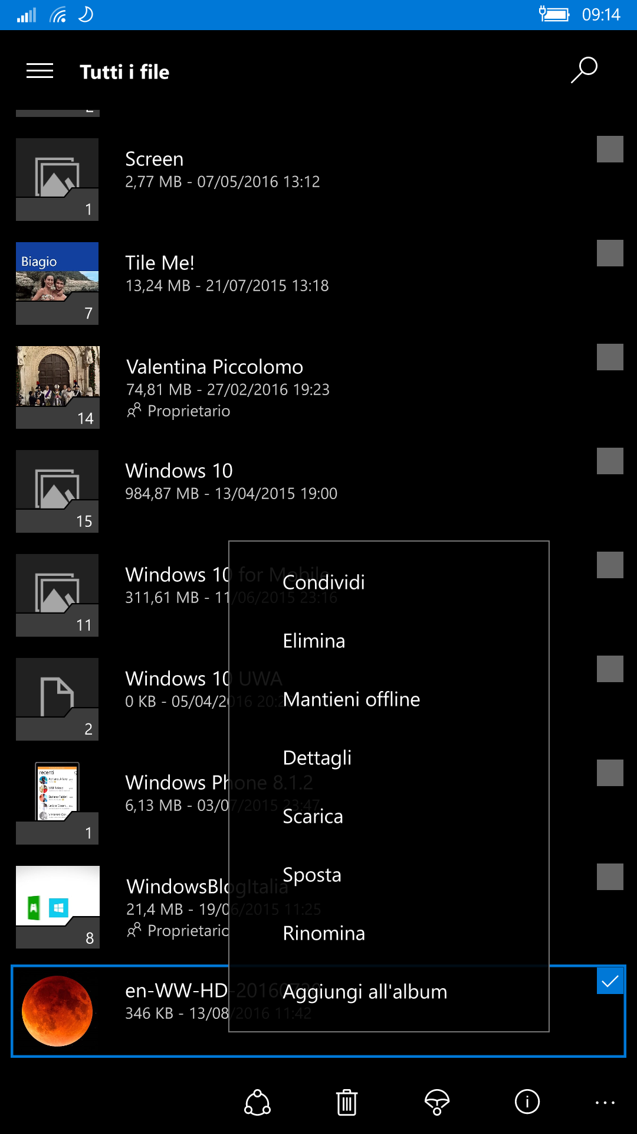Image resolution: width=637 pixels, height=1134 pixels.
Task: Check the battery status icon
Action: pos(554,14)
